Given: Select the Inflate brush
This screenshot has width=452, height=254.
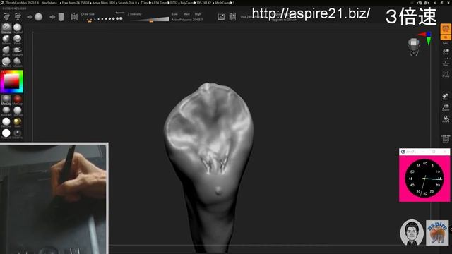Looking at the screenshot, I should tap(6, 40).
